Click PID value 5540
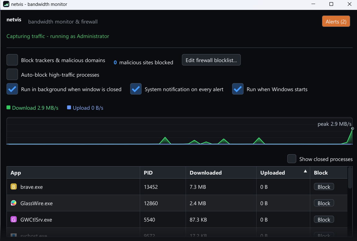 point(149,220)
